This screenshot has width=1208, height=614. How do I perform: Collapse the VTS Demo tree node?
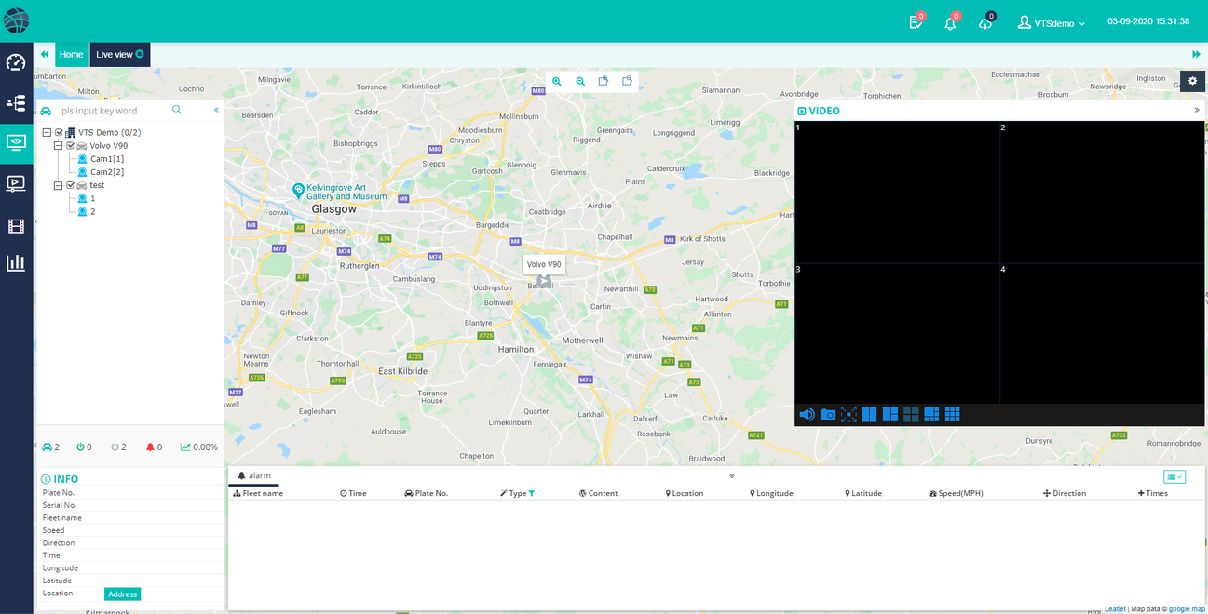(x=47, y=133)
